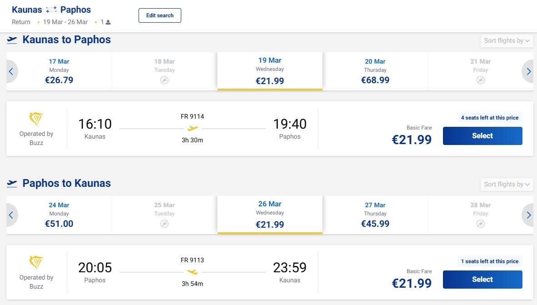Pick the 26 Mar Wednesday return tab
The height and width of the screenshot is (305, 537).
click(270, 215)
